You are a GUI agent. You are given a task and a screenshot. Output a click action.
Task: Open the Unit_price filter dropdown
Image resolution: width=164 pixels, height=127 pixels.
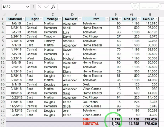pyautogui.click(x=139, y=19)
